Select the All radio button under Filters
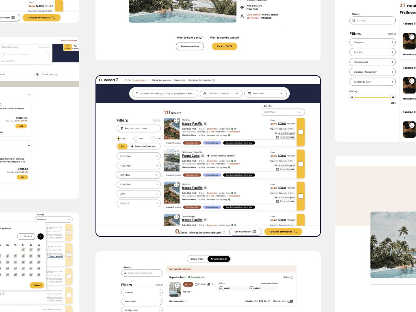416x312 pixels. [118, 139]
